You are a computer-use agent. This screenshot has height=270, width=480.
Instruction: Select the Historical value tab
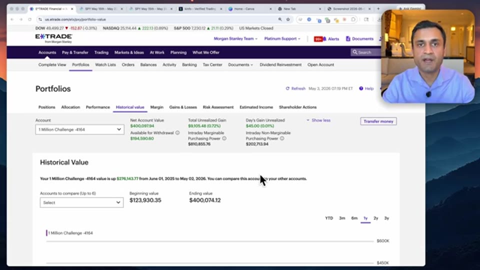130,107
